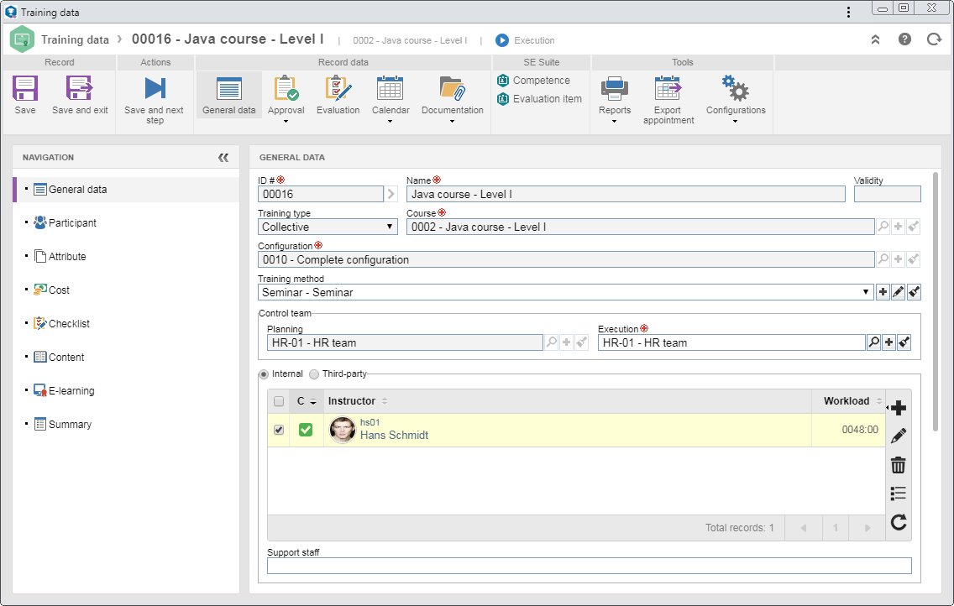Click in Execution team field
954x606 pixels.
731,342
